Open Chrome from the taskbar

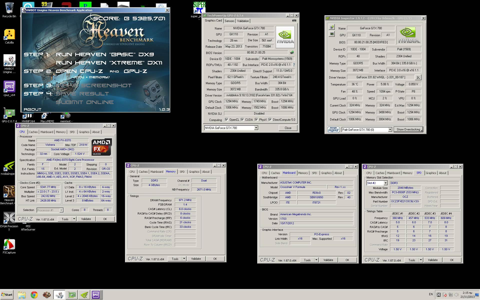point(34,295)
